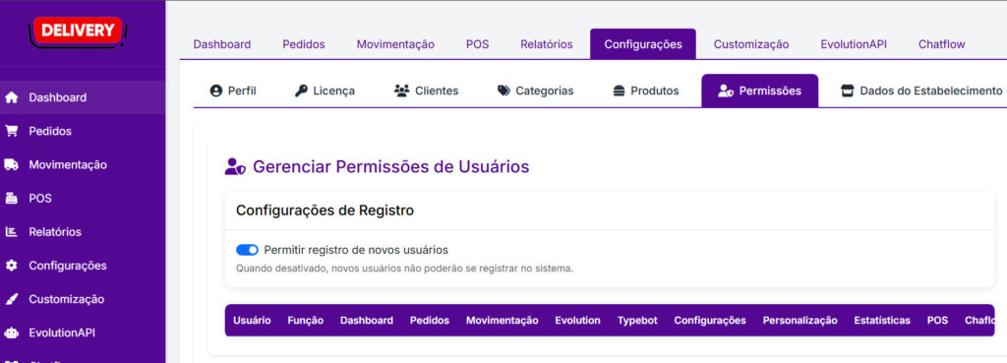
Task: Go to EvolutionAPI in the sidebar
Action: pyautogui.click(x=83, y=333)
